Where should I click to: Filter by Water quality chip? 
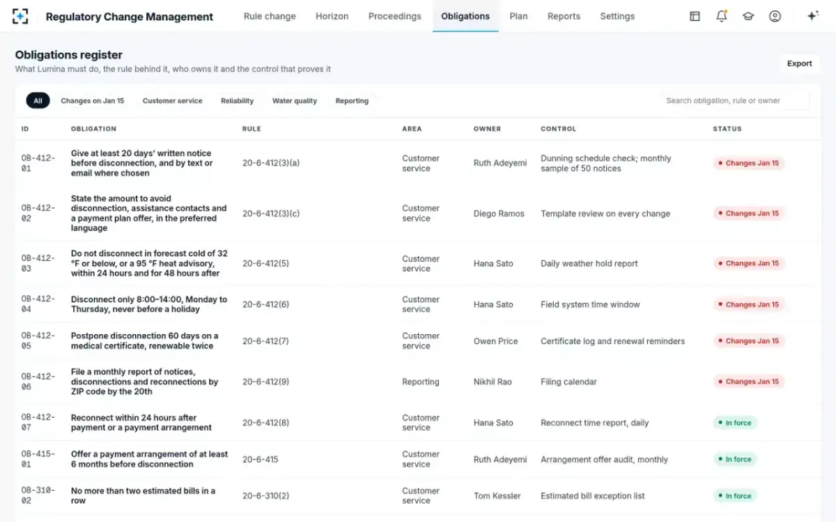[x=295, y=101]
